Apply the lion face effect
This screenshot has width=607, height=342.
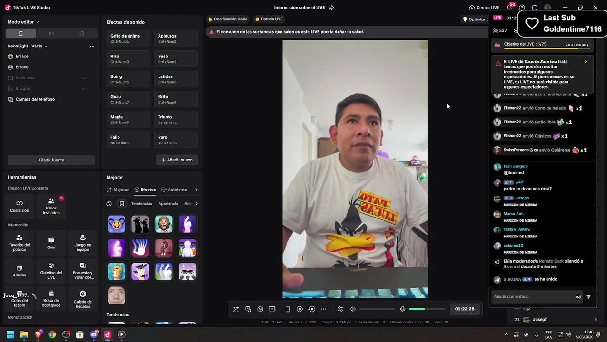(x=164, y=224)
